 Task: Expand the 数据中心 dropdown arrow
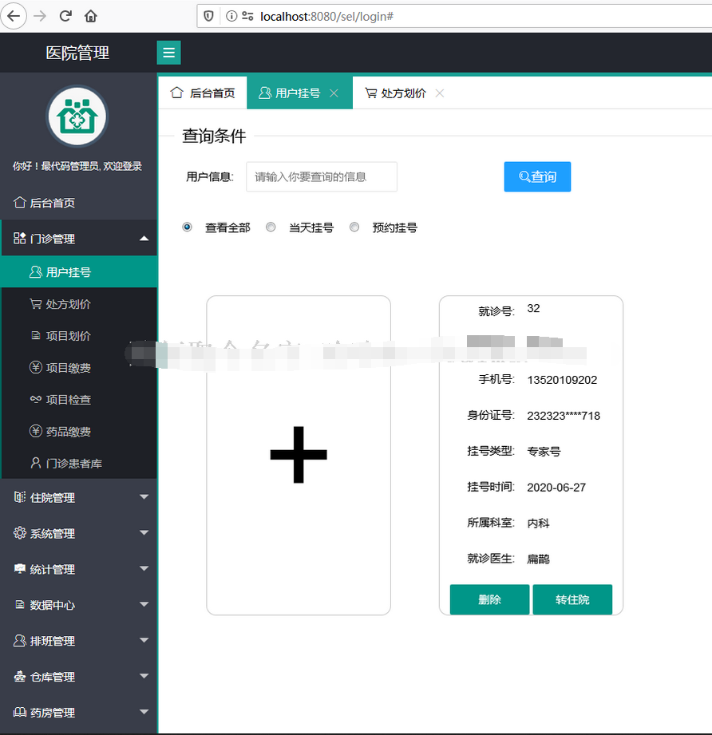tap(144, 605)
